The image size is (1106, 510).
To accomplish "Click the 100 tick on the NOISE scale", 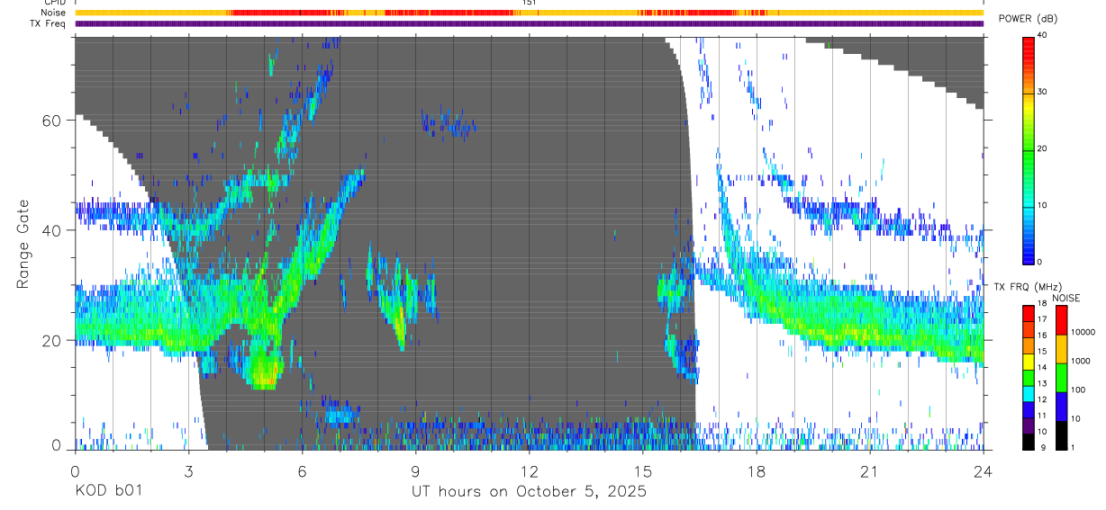I will pyautogui.click(x=1079, y=389).
